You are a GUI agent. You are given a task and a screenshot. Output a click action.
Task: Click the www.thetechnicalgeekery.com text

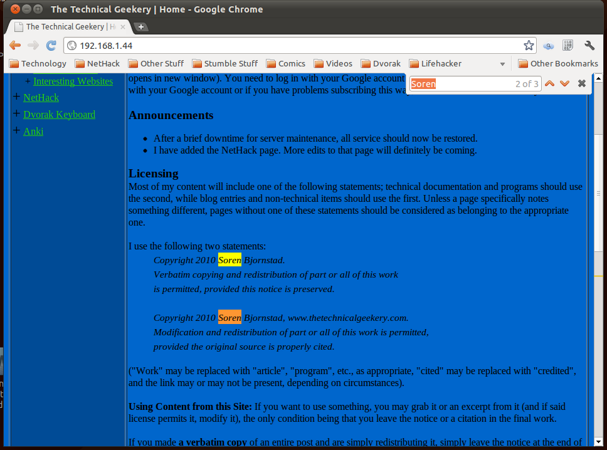pos(347,318)
